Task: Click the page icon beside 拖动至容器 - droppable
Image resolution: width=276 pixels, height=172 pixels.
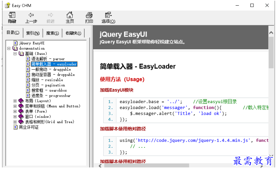Action: (28, 75)
